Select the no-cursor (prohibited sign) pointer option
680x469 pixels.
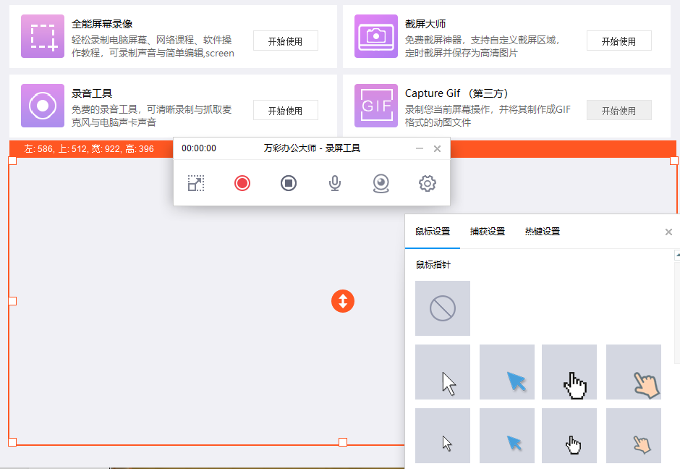[x=442, y=308]
